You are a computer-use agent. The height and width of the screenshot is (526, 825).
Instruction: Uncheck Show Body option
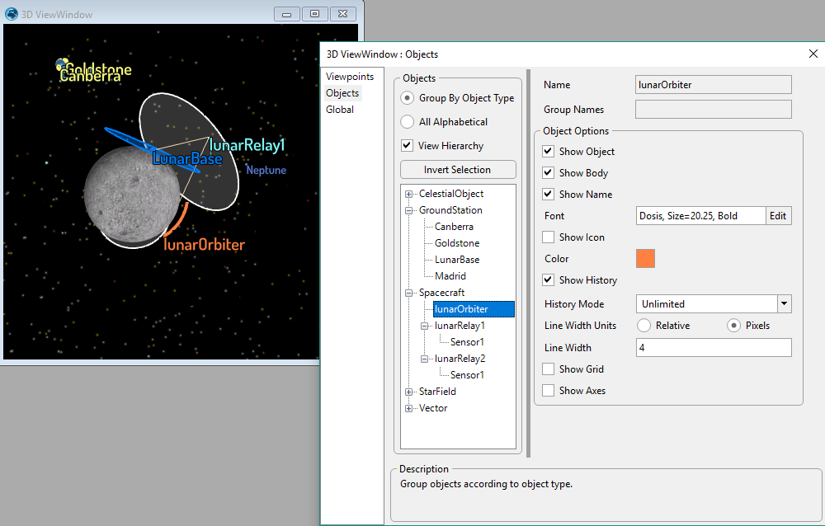tap(549, 172)
